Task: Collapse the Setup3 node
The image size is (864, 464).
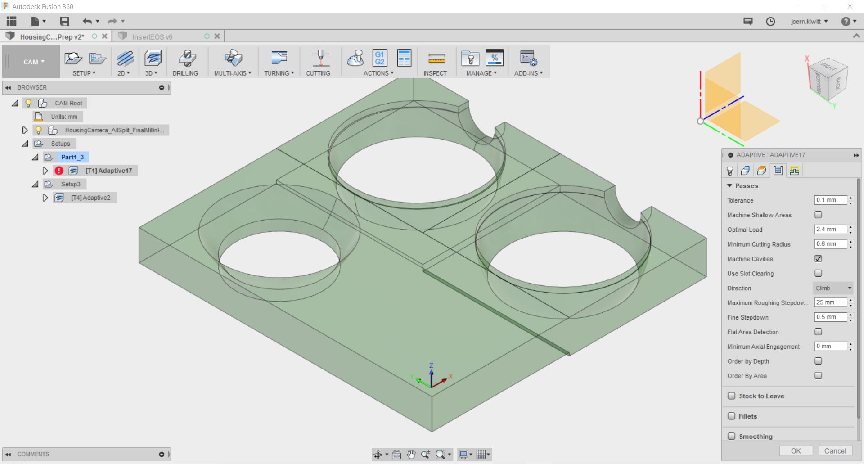Action: point(35,184)
